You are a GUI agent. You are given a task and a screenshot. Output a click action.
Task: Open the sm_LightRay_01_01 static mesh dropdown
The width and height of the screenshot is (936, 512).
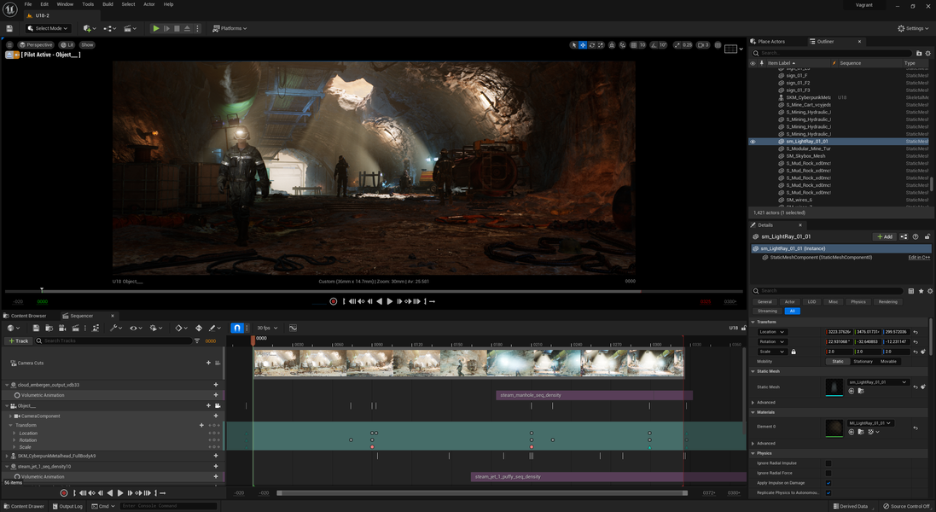click(x=877, y=382)
